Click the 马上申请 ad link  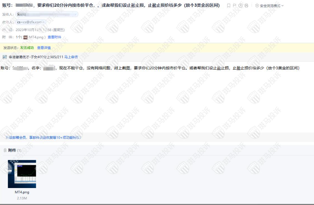click(71, 56)
